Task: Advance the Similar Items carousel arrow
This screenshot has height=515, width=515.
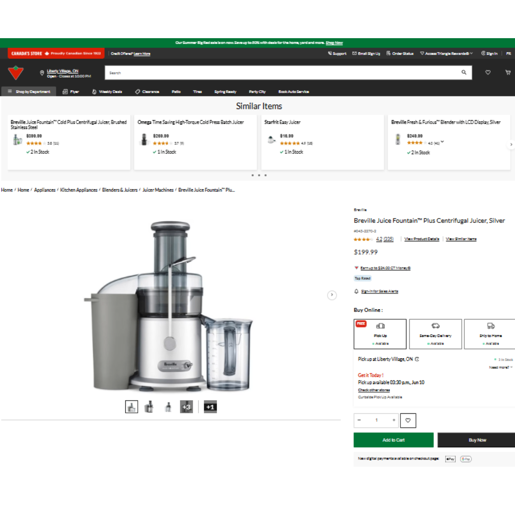Action: tap(511, 145)
